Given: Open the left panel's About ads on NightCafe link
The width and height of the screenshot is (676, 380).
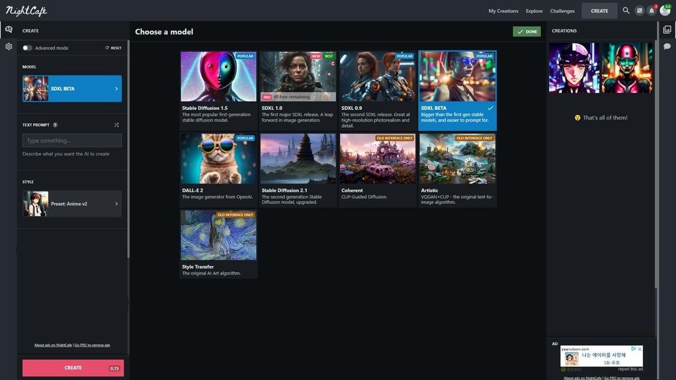Looking at the screenshot, I should [x=53, y=345].
